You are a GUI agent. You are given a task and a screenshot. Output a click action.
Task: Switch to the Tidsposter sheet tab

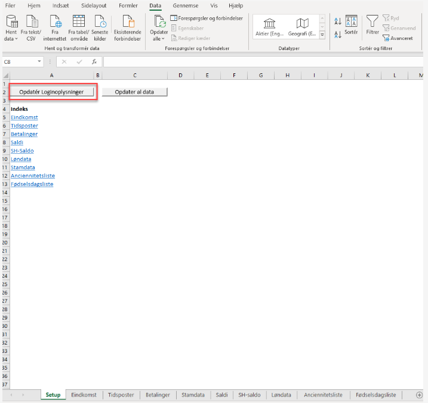click(x=121, y=395)
